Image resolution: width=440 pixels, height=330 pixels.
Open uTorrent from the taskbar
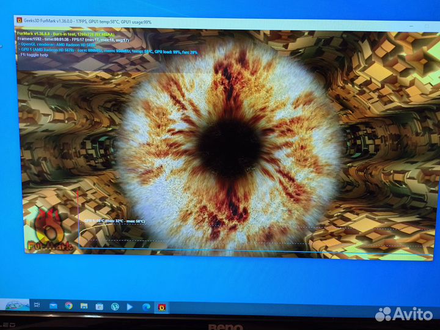point(115,306)
